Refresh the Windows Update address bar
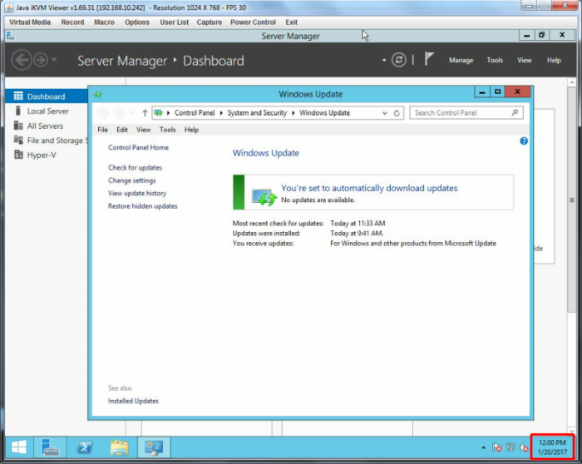 [x=397, y=113]
